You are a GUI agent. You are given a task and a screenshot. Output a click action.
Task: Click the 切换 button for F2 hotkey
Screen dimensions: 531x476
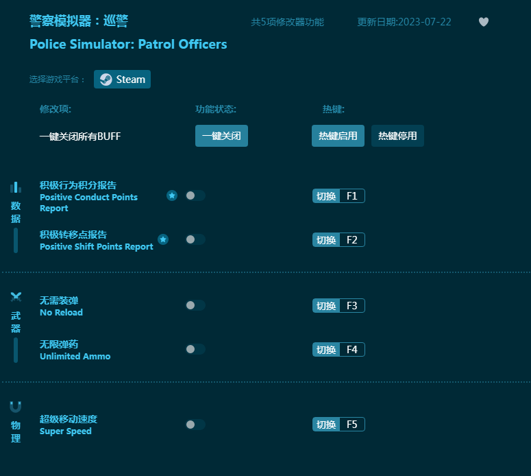(x=326, y=240)
